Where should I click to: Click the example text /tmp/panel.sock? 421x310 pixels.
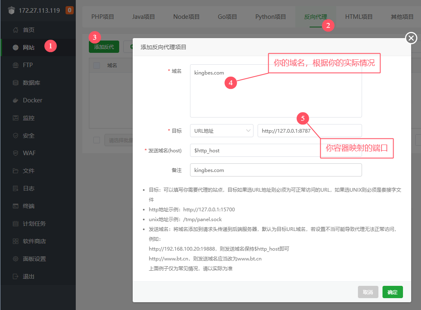[202, 219]
